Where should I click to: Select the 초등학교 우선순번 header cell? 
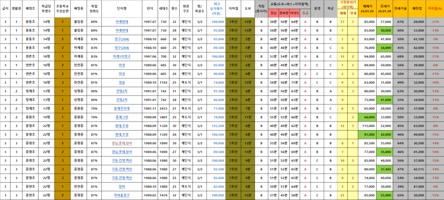tap(62, 9)
